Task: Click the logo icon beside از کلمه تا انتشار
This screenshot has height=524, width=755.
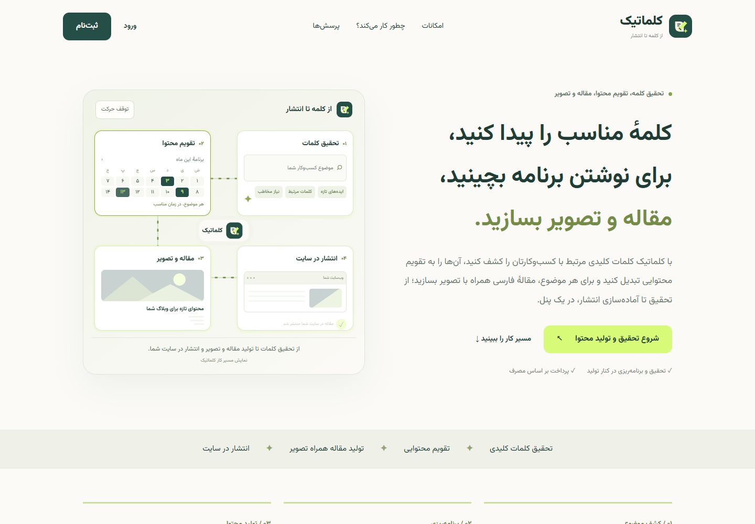Action: tap(344, 110)
